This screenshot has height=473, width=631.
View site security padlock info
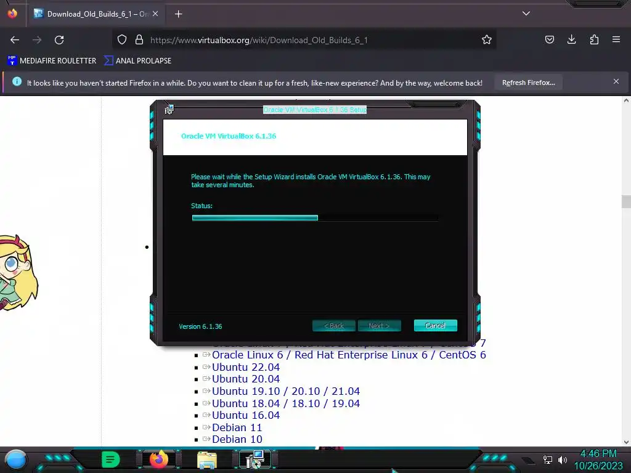139,40
